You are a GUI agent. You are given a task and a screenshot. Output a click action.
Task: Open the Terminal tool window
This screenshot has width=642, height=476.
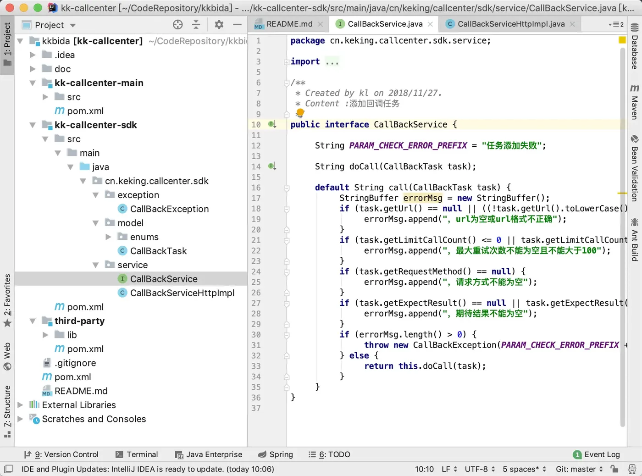pos(137,454)
